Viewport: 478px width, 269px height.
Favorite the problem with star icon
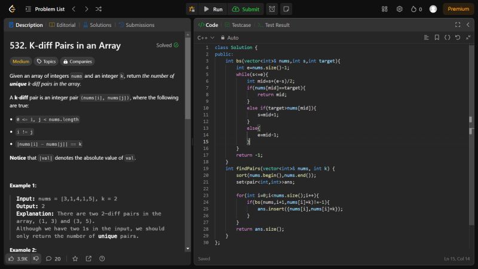click(75, 259)
